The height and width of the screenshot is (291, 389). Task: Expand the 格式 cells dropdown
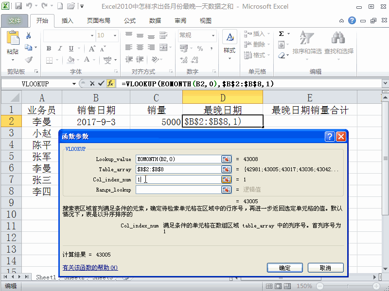[x=268, y=55]
